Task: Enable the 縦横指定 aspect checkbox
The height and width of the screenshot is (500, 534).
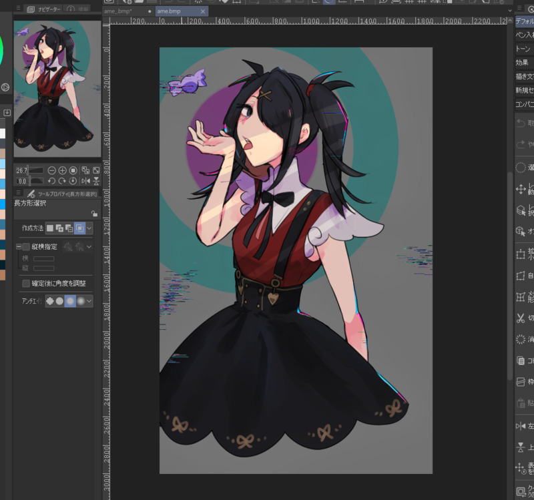Action: click(x=26, y=246)
